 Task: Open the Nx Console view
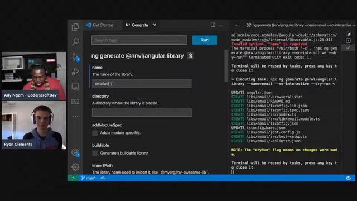pyautogui.click(x=75, y=102)
